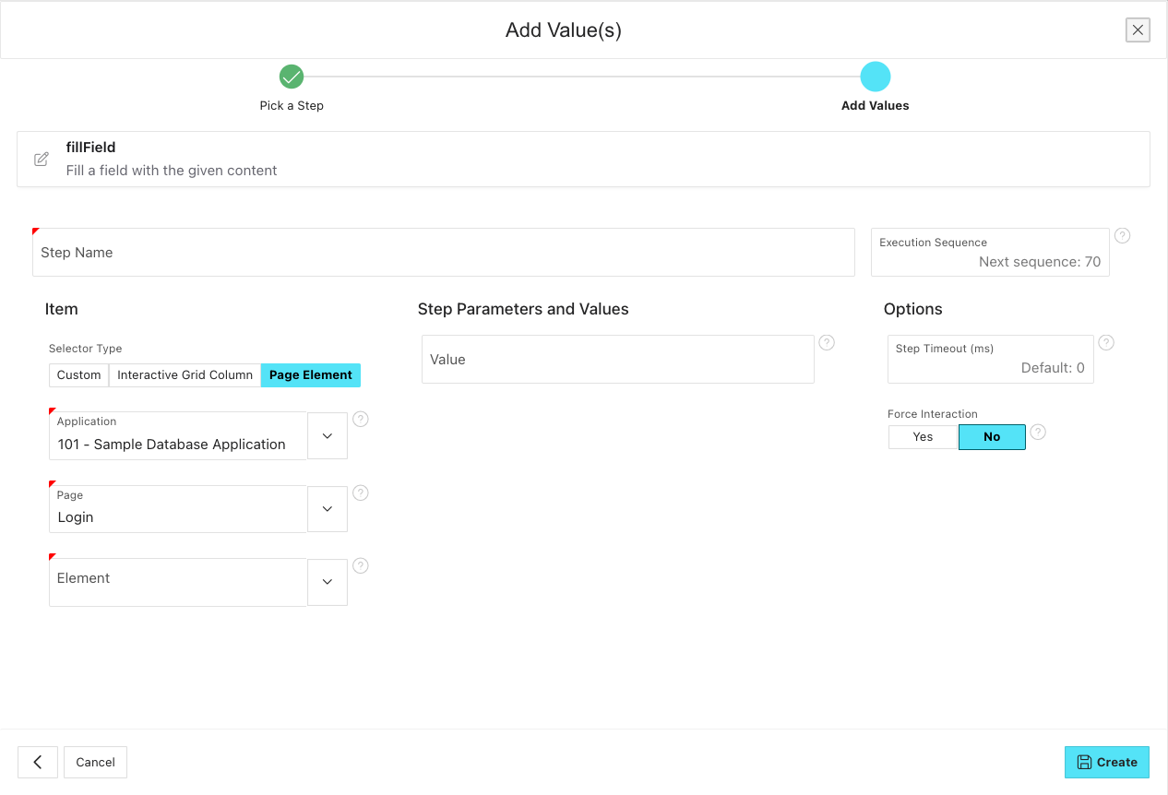Click the back arrow button
The height and width of the screenshot is (795, 1168).
tap(38, 762)
